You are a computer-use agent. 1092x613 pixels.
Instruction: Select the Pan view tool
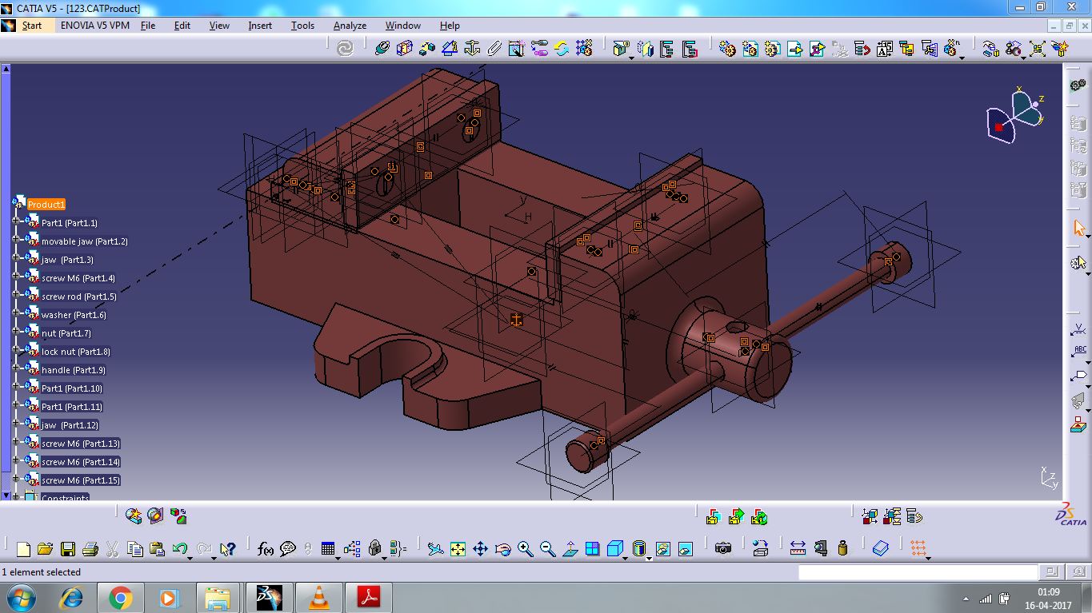tap(480, 549)
